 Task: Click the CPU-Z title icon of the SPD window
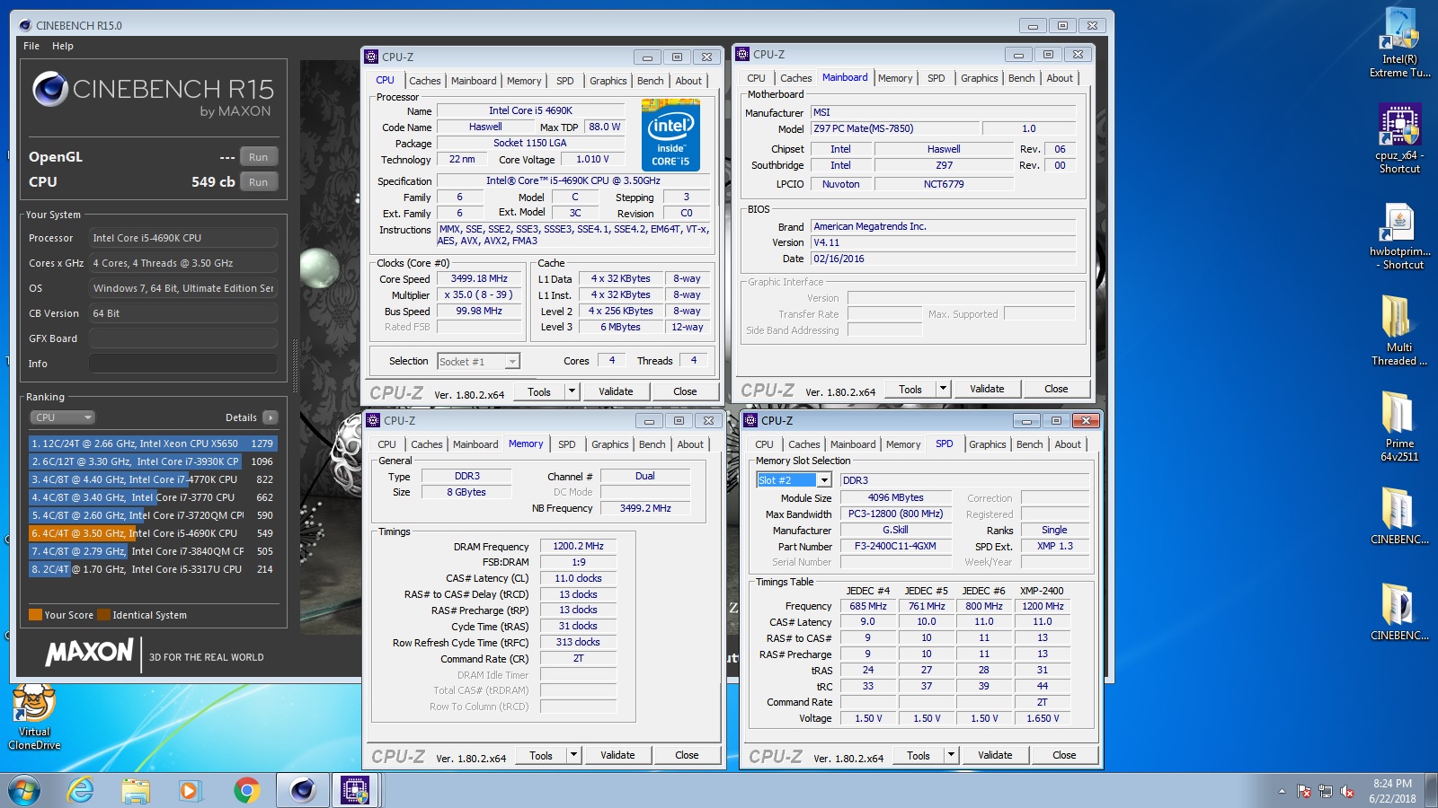tap(750, 420)
